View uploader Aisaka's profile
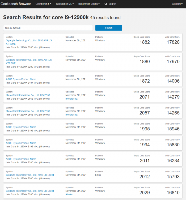This screenshot has width=186, height=200. pos(69,194)
